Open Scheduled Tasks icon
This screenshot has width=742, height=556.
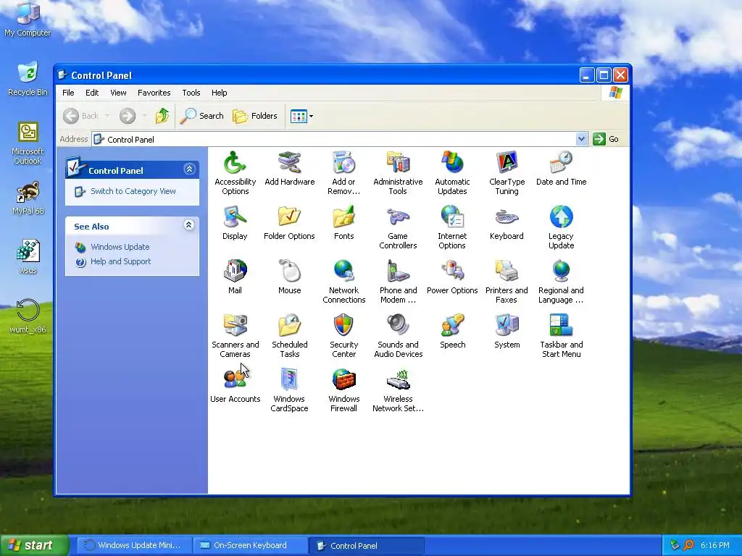tap(289, 326)
